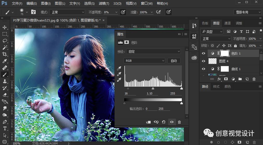Toggle pressure for opacity

click(x=123, y=12)
